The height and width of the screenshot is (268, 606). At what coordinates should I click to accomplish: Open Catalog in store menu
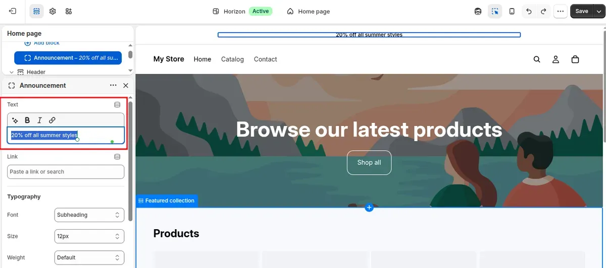point(232,59)
